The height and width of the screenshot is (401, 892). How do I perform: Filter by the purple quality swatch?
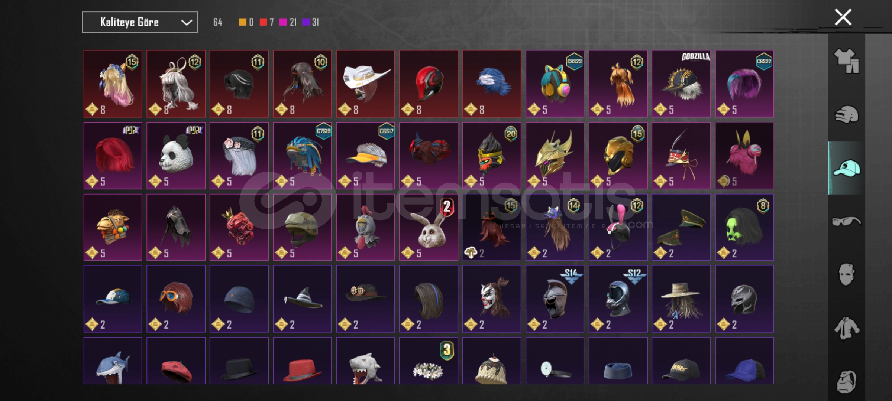(x=306, y=22)
